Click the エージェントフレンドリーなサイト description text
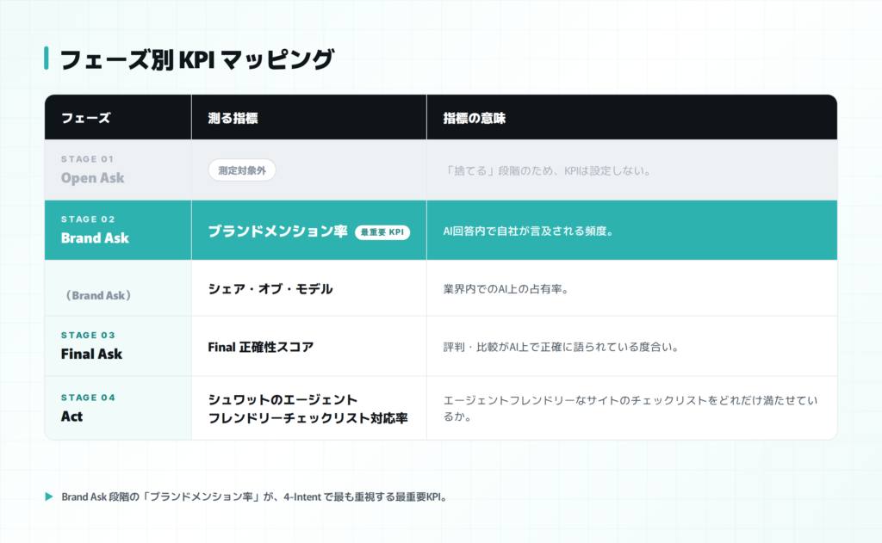Viewport: 882px width, 543px height. 630,409
